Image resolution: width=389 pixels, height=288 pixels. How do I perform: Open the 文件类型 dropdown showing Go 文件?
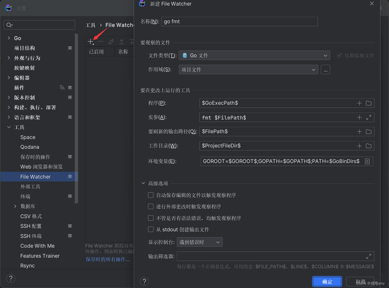tap(254, 55)
